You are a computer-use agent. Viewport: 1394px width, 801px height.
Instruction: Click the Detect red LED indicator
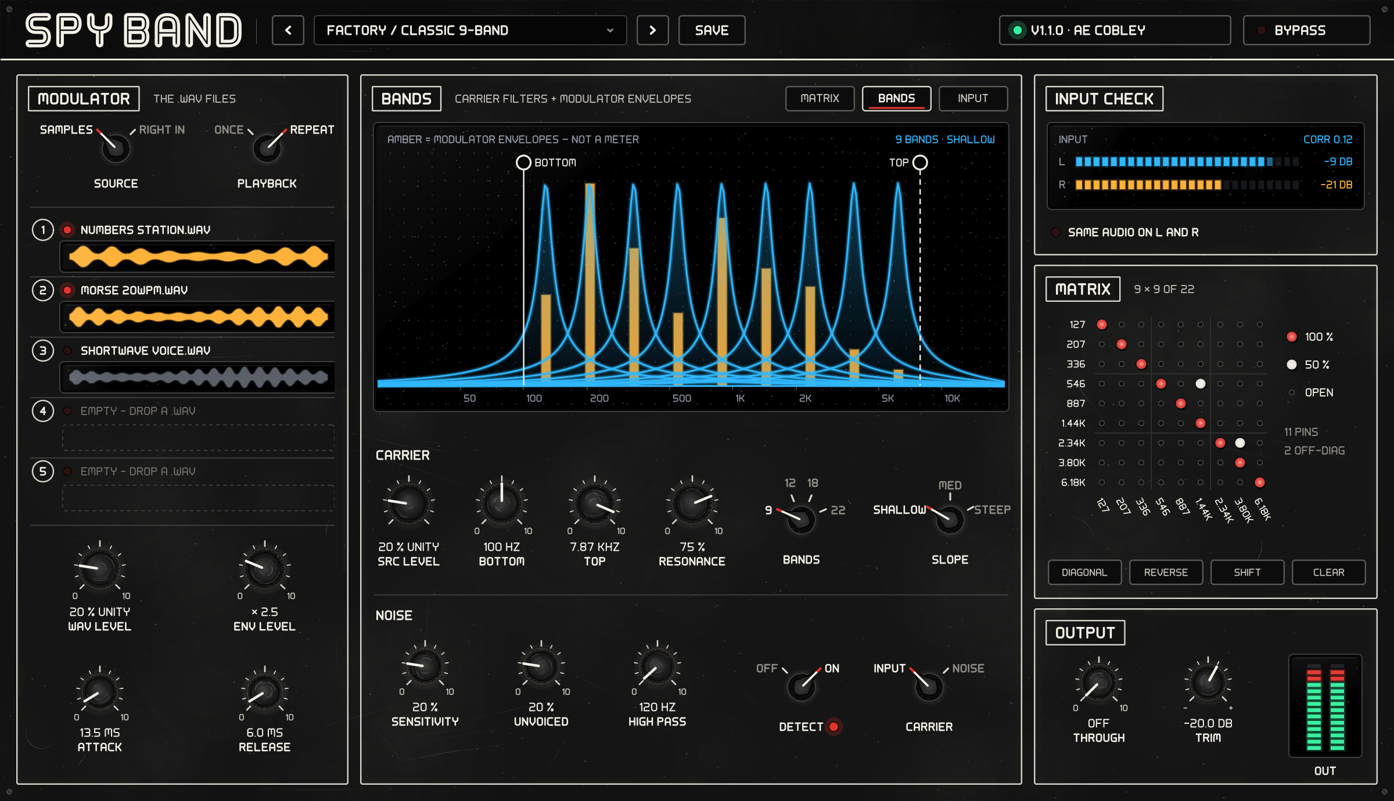834,727
